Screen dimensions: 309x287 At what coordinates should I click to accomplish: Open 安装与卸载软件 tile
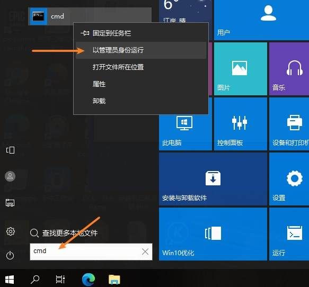[213, 179]
